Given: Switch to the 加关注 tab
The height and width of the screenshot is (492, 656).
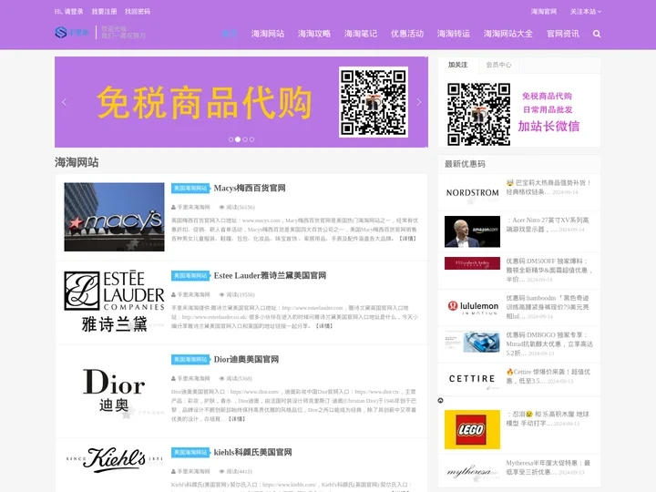Looking at the screenshot, I should pyautogui.click(x=457, y=65).
